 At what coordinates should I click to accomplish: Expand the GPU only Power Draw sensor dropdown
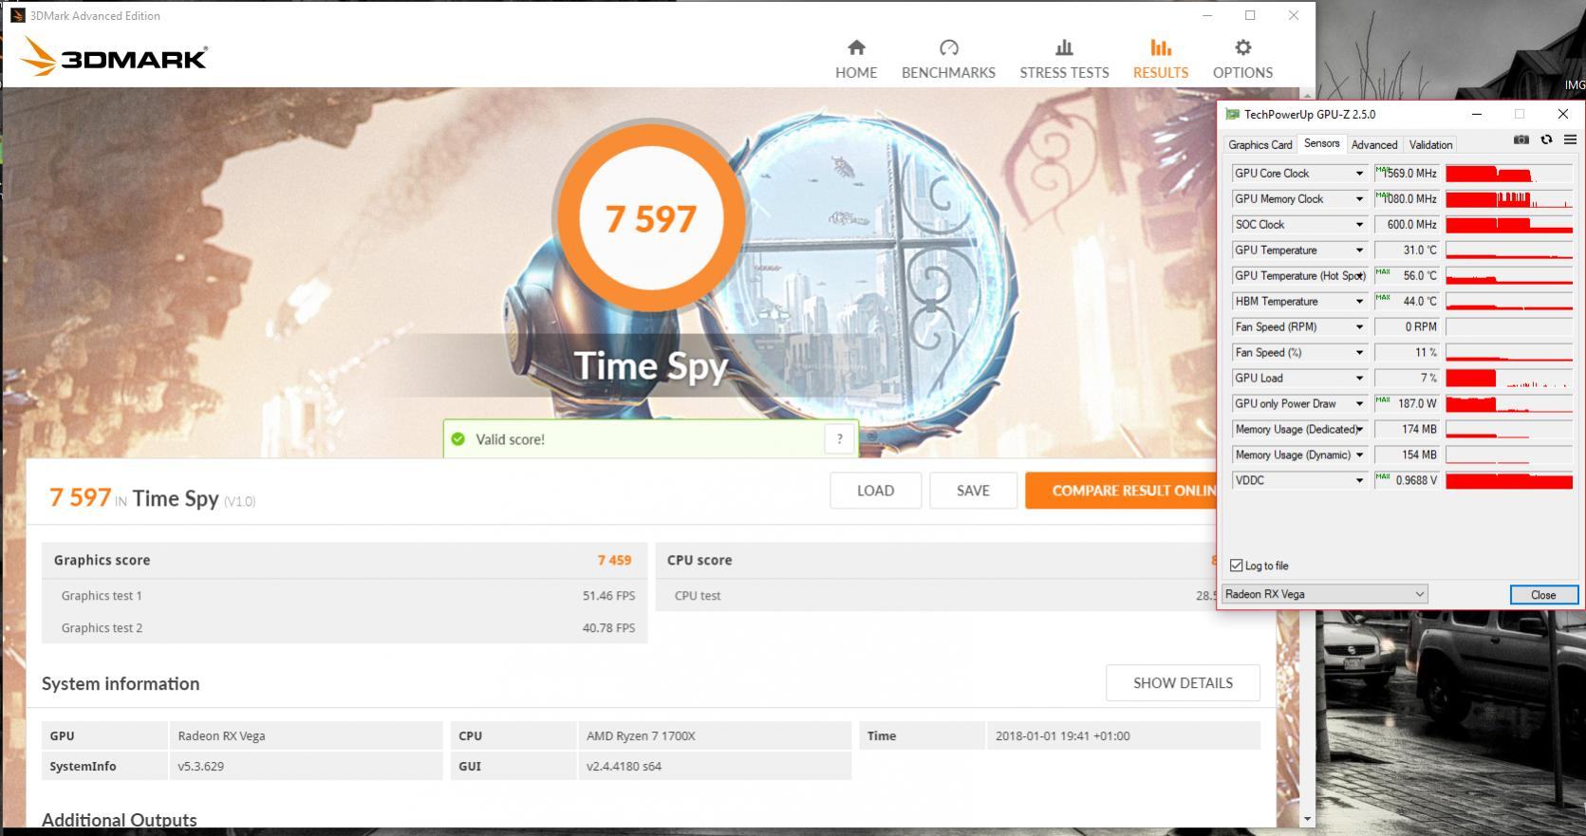[x=1359, y=404]
